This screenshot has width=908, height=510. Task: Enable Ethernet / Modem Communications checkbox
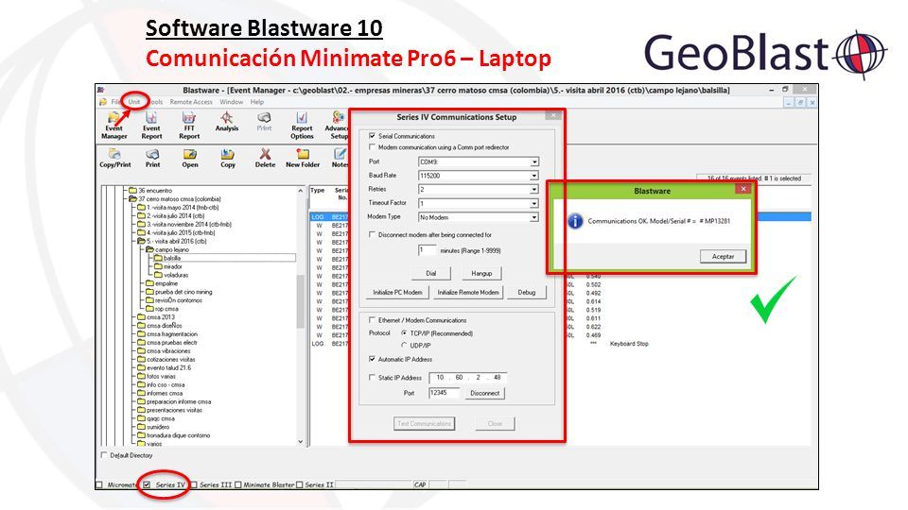tap(372, 320)
